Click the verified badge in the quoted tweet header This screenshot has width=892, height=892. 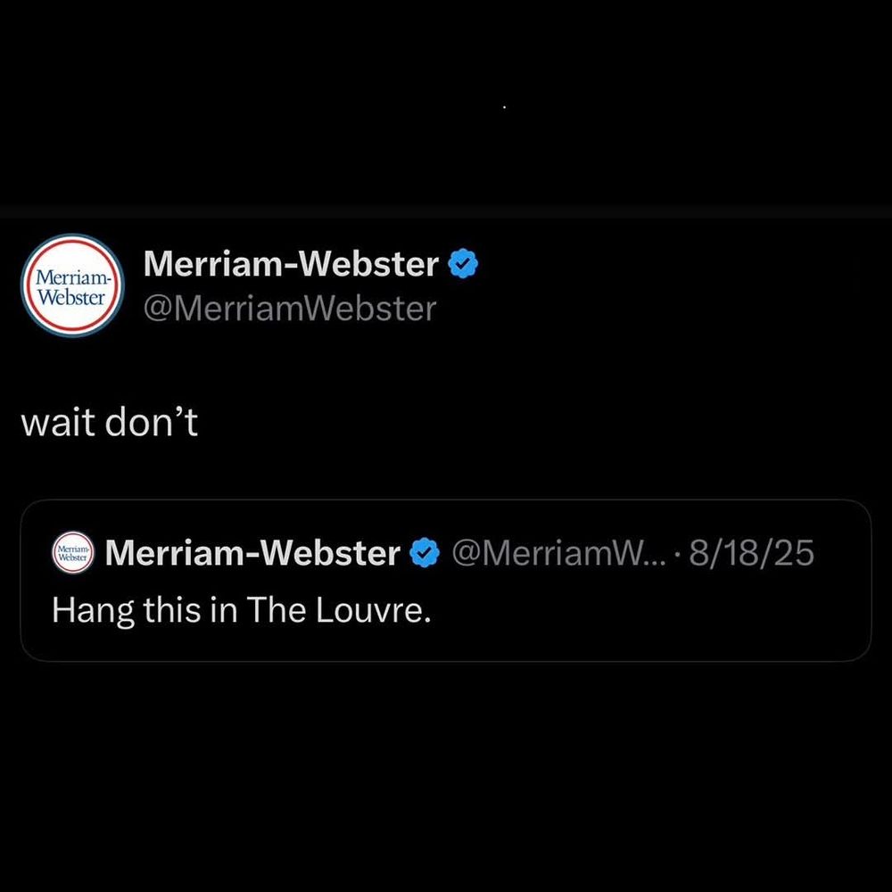pos(425,552)
